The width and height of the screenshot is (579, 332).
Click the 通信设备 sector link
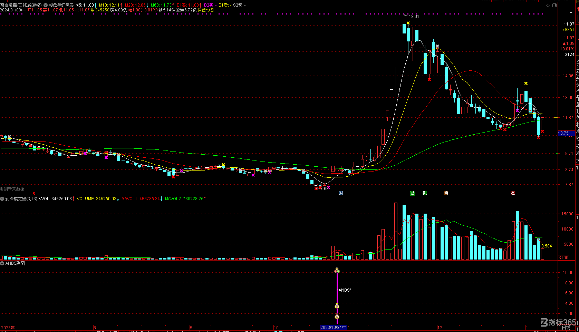point(206,10)
